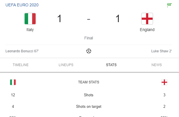Click the large England flag icon

pos(147,19)
